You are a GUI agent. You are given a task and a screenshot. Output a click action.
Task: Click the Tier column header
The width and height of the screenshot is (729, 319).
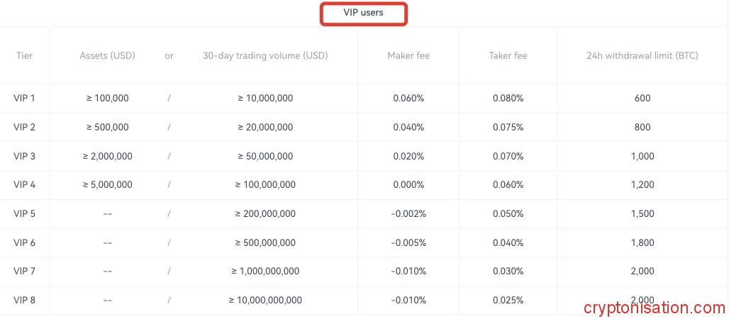tap(24, 55)
